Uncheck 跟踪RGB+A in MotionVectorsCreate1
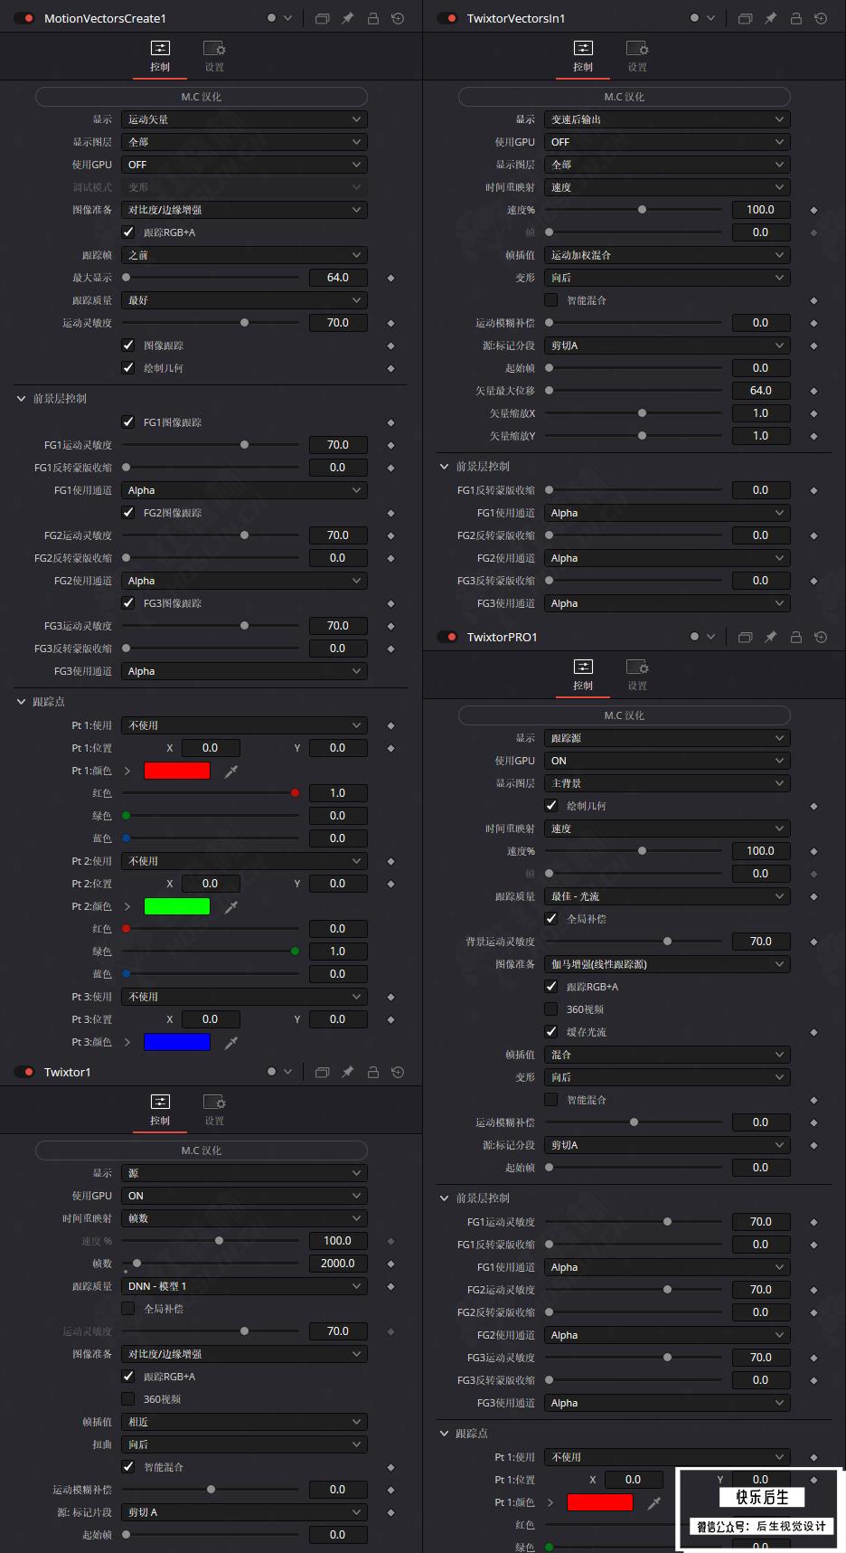The width and height of the screenshot is (846, 1553). [128, 232]
